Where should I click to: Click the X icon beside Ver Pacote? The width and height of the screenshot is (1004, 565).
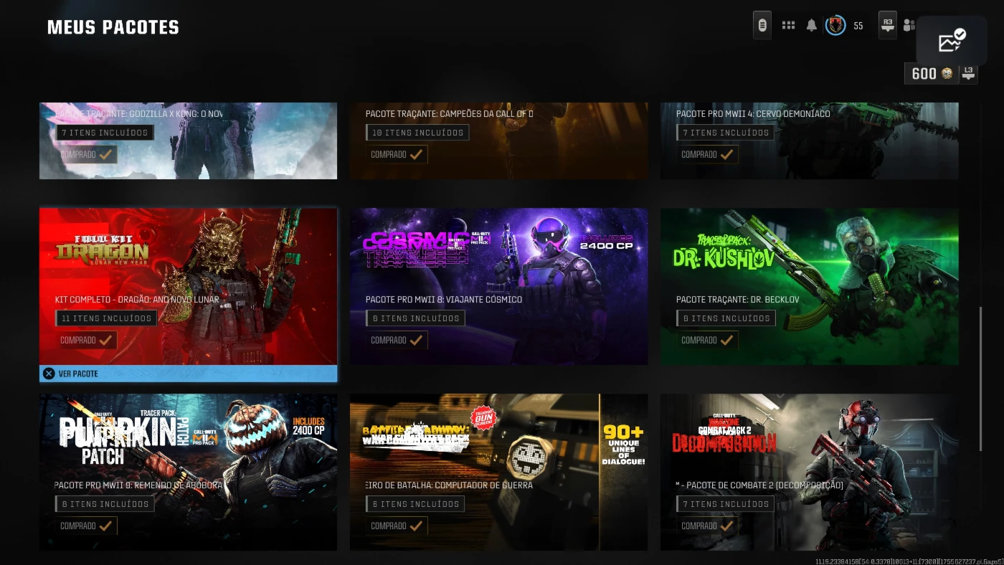[49, 374]
